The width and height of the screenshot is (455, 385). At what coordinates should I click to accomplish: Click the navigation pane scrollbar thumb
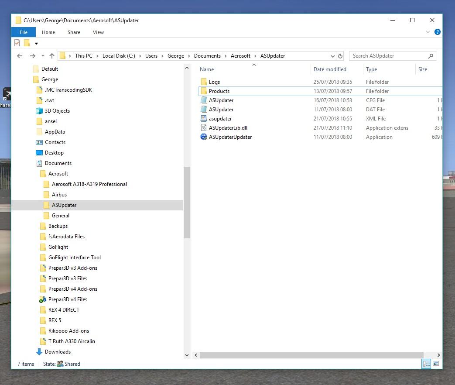click(x=187, y=203)
